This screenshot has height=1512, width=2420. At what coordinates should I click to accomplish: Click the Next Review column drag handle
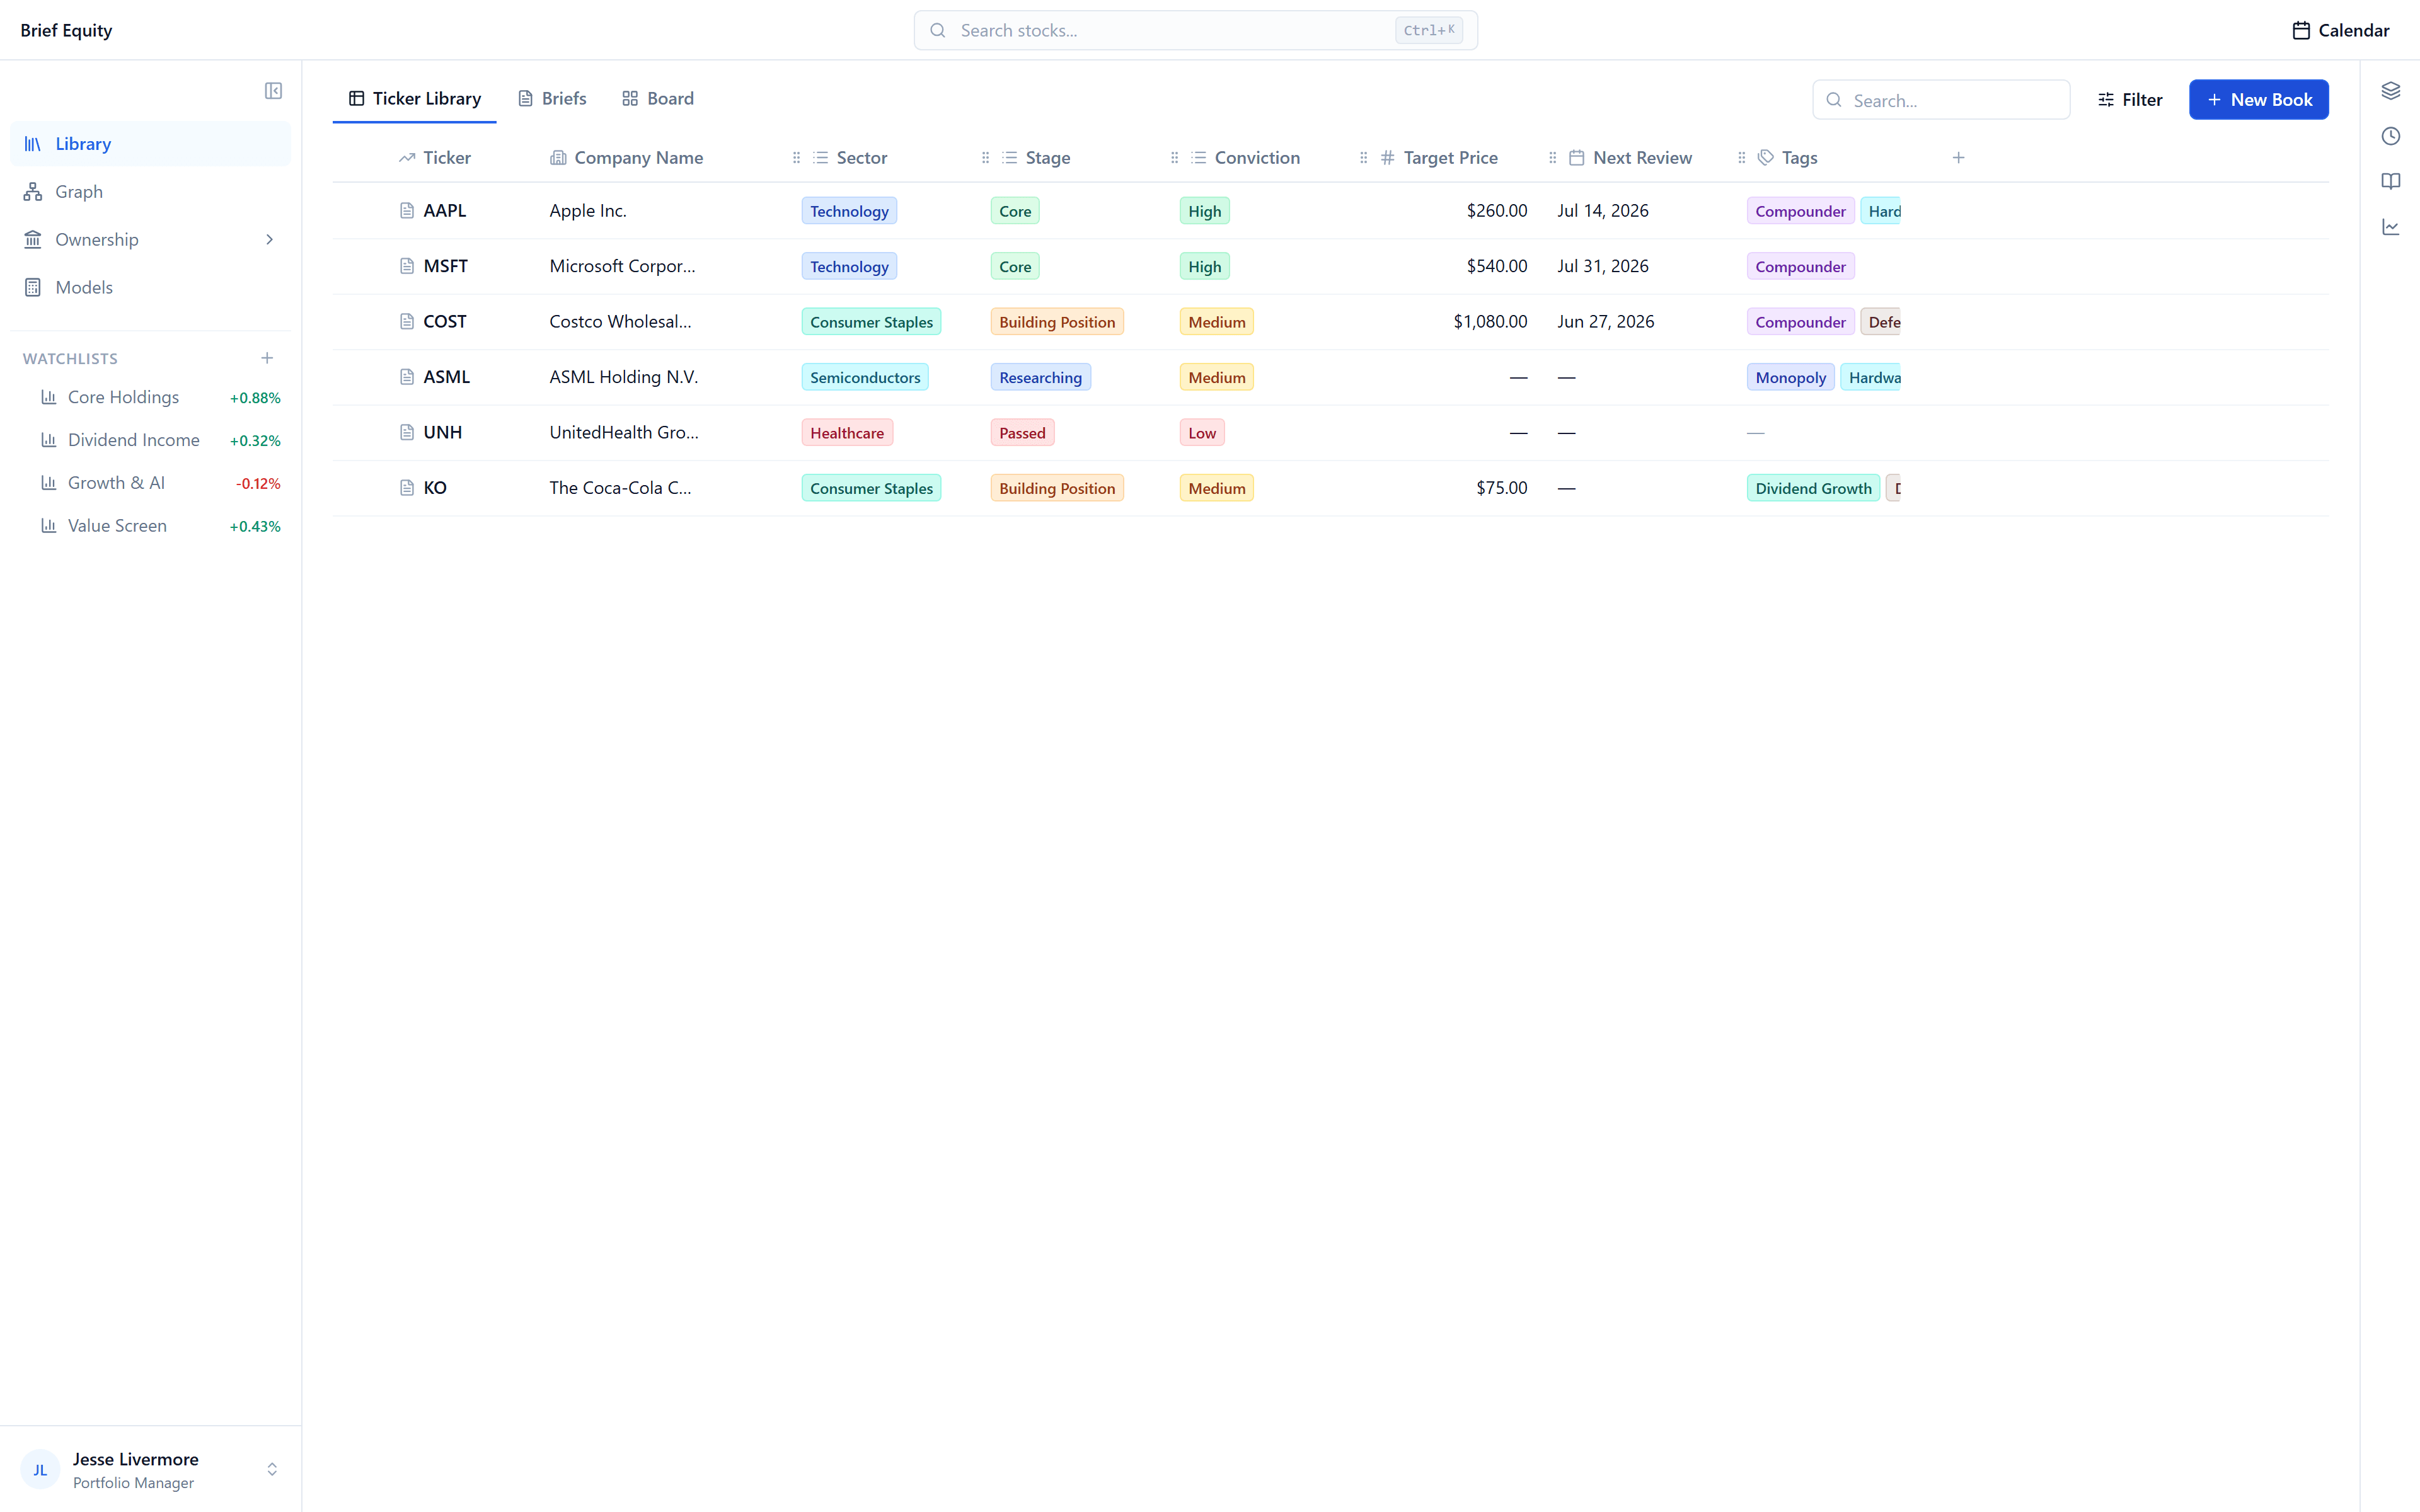1552,158
